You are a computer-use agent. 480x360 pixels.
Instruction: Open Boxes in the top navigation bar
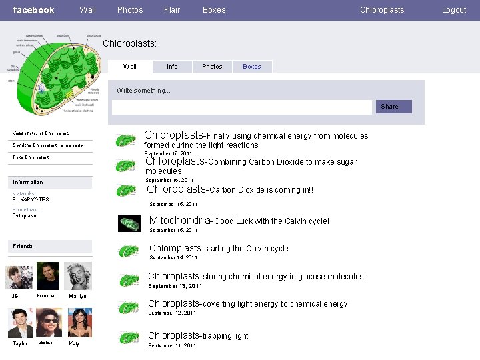click(x=214, y=10)
